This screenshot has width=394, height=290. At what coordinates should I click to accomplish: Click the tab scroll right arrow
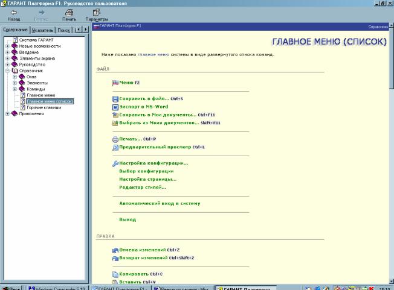(85, 30)
